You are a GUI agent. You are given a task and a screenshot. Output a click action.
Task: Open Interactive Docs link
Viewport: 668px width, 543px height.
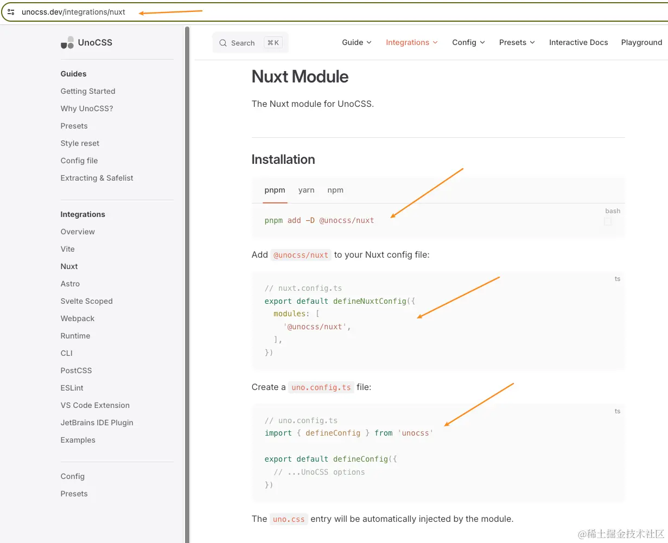(578, 42)
